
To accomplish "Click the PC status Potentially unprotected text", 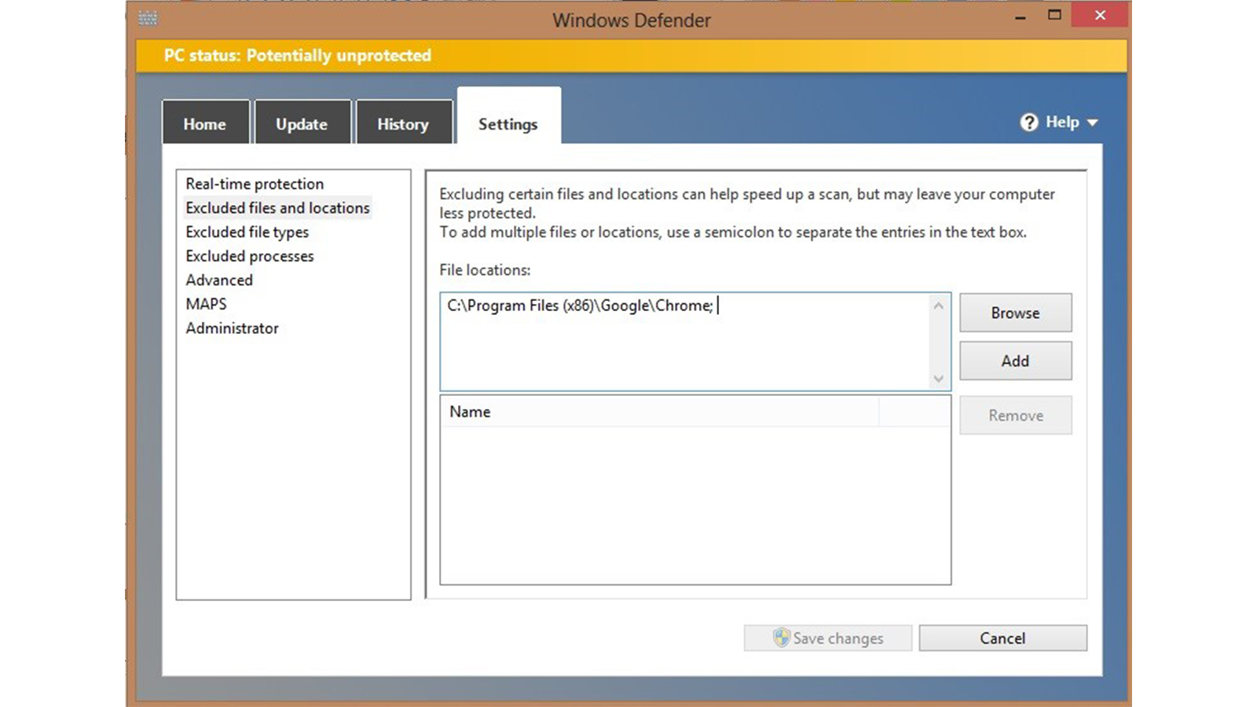I will 298,56.
